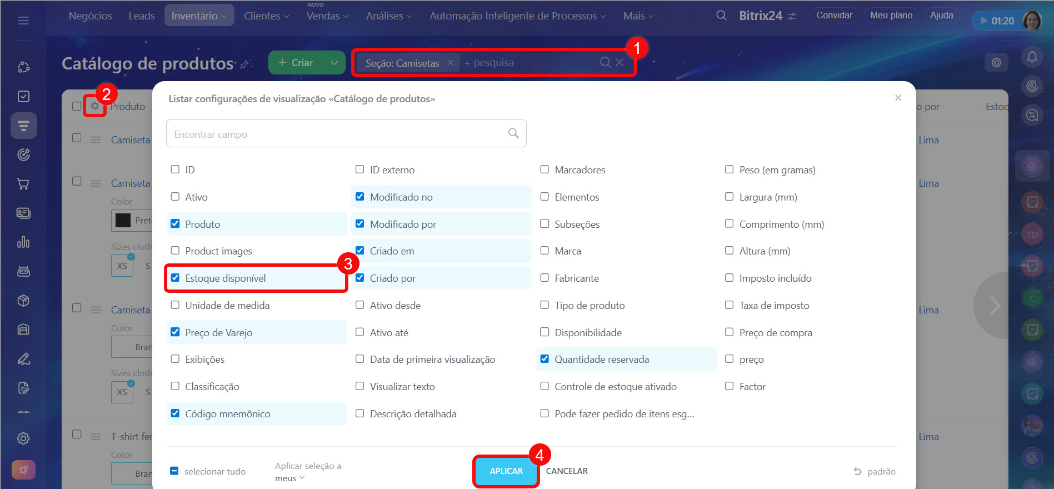Toggle the Quantidade reservada checkbox
The image size is (1054, 489).
point(545,359)
